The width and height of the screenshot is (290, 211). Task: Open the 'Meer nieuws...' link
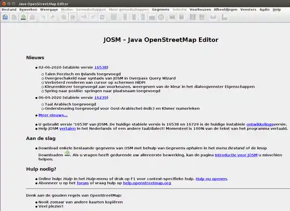53,115
